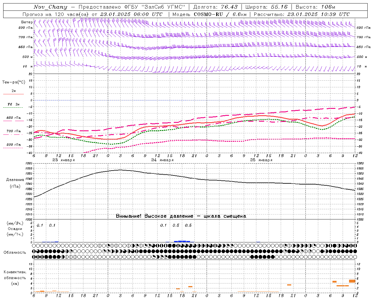Click the (мм/3ч.) precipitation unit label
The width and height of the screenshot is (372, 298).
point(15,223)
